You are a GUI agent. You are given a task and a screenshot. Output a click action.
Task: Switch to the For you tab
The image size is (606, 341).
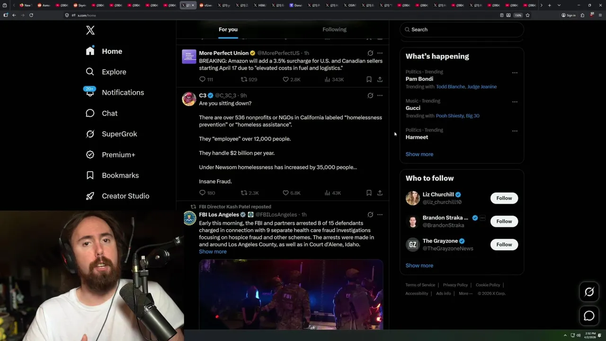(228, 29)
